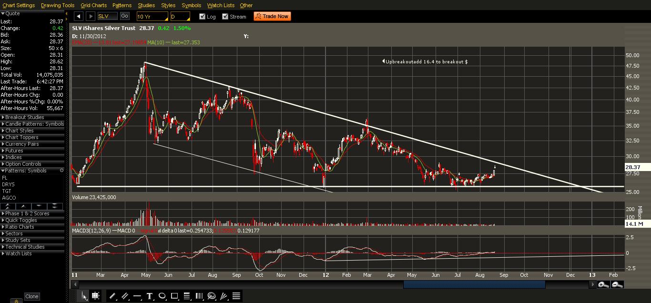Open Drawing Tools menu
This screenshot has height=303, width=651.
[58, 5]
